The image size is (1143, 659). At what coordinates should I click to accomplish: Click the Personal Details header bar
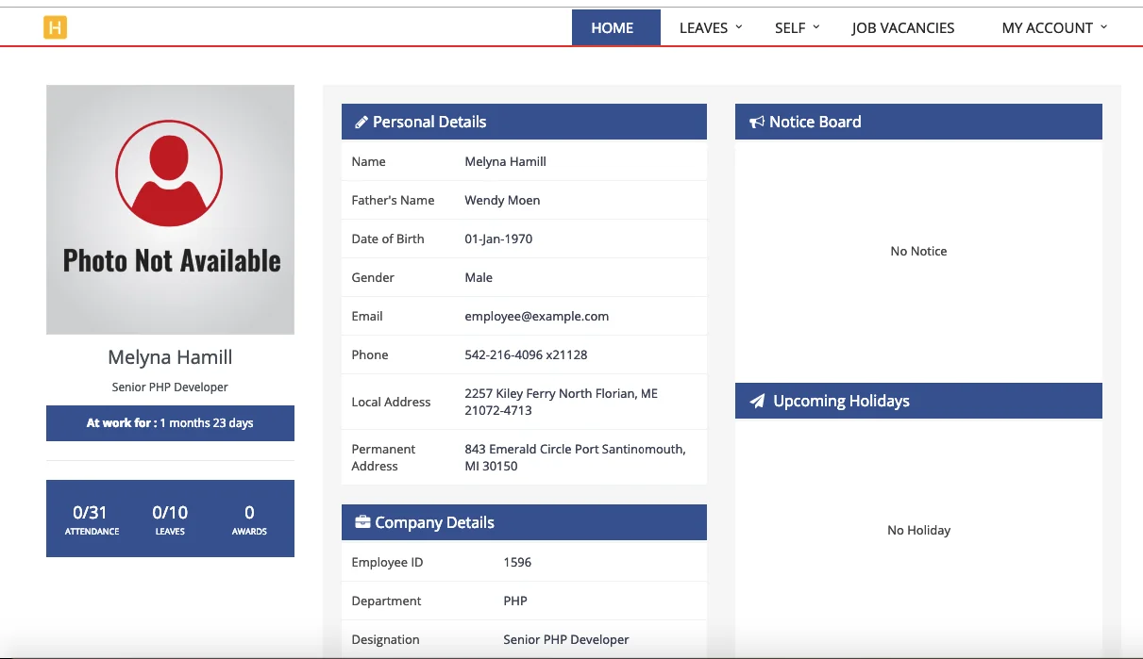[x=524, y=123]
